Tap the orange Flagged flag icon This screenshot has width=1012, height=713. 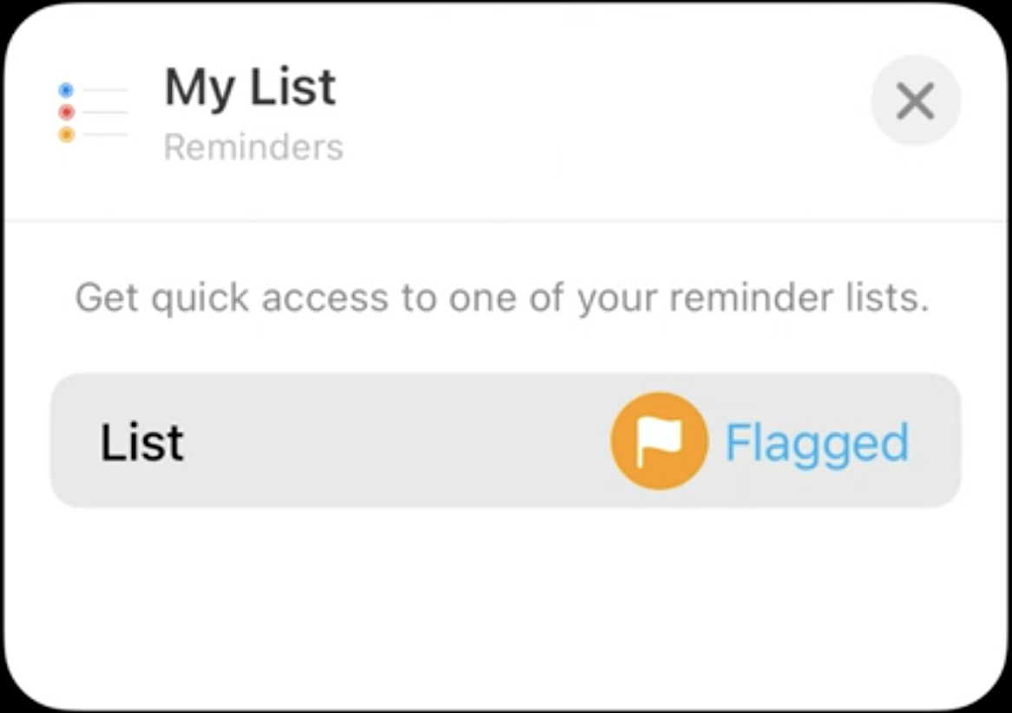pyautogui.click(x=659, y=442)
